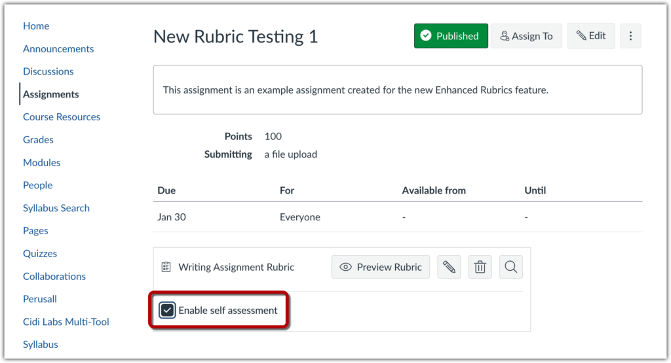Screen dimensions: 671x363
Task: Go to Home in course navigation
Action: (x=36, y=26)
